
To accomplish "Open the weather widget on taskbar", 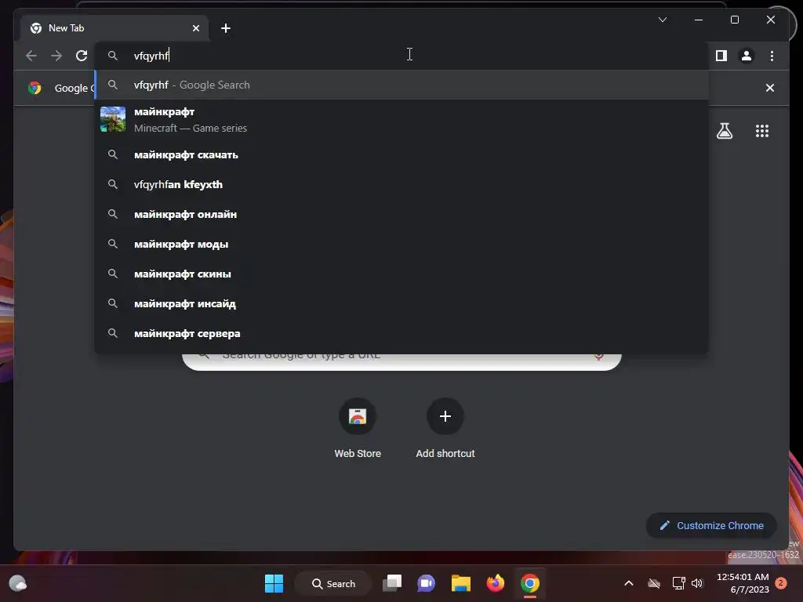I will [18, 583].
